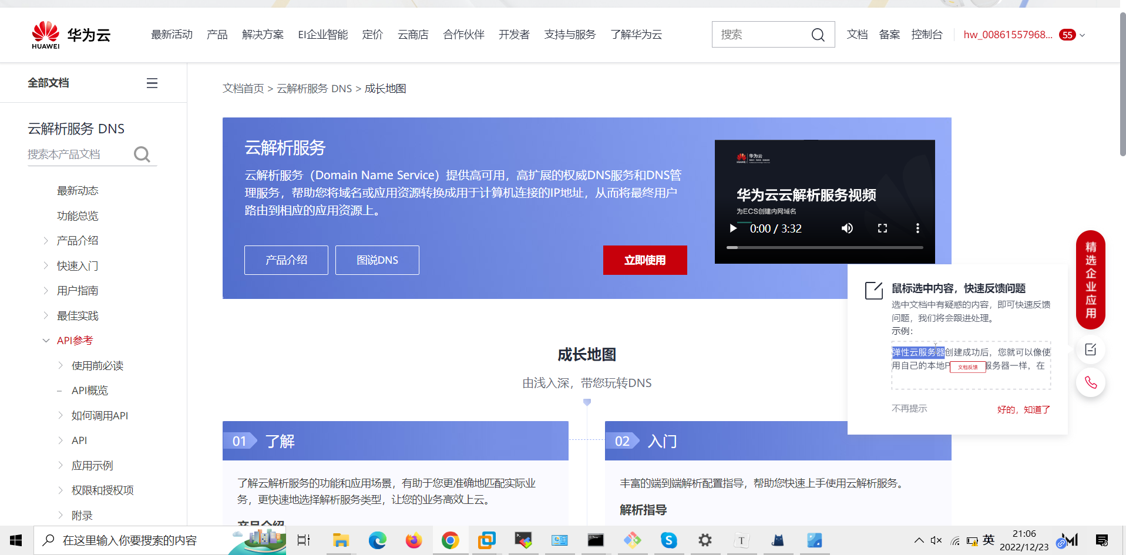Viewport: 1126px width, 555px height.
Task: Collapse the API参考 tree node
Action: click(x=46, y=340)
